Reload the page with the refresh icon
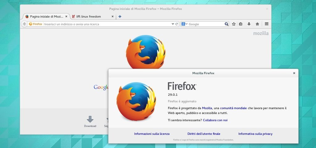 177,24
